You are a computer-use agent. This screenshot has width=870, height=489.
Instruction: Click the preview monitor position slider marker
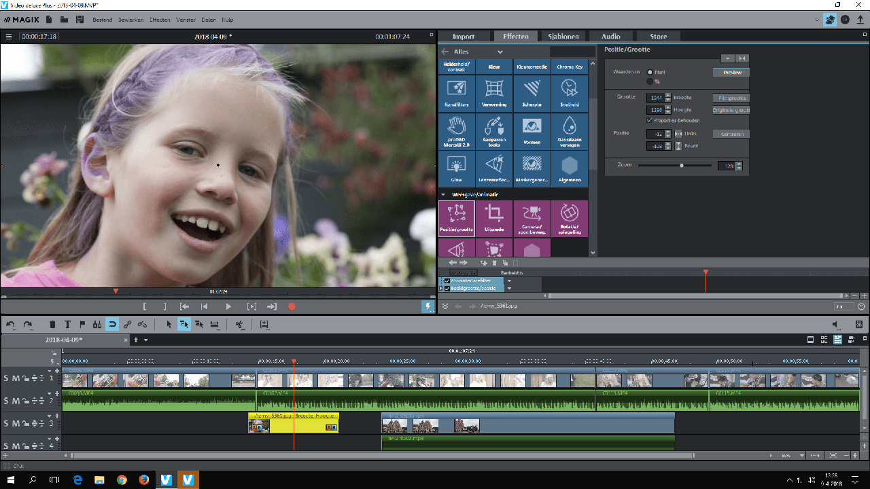tap(116, 291)
